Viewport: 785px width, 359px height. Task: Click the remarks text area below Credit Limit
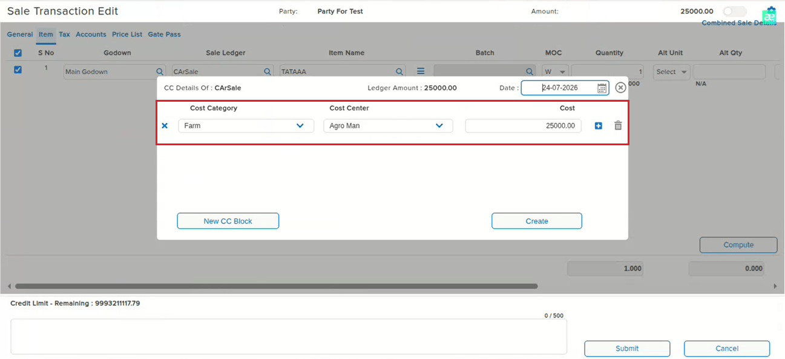(x=289, y=337)
